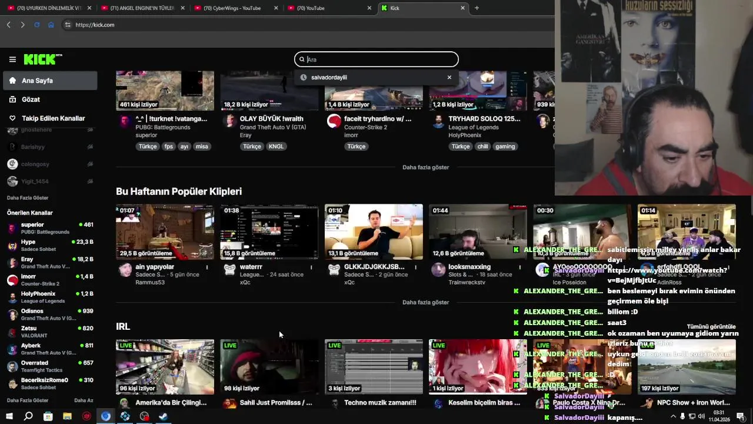Open Techno muzik zamanı stream thumbnail
753x424 pixels.
pos(374,367)
